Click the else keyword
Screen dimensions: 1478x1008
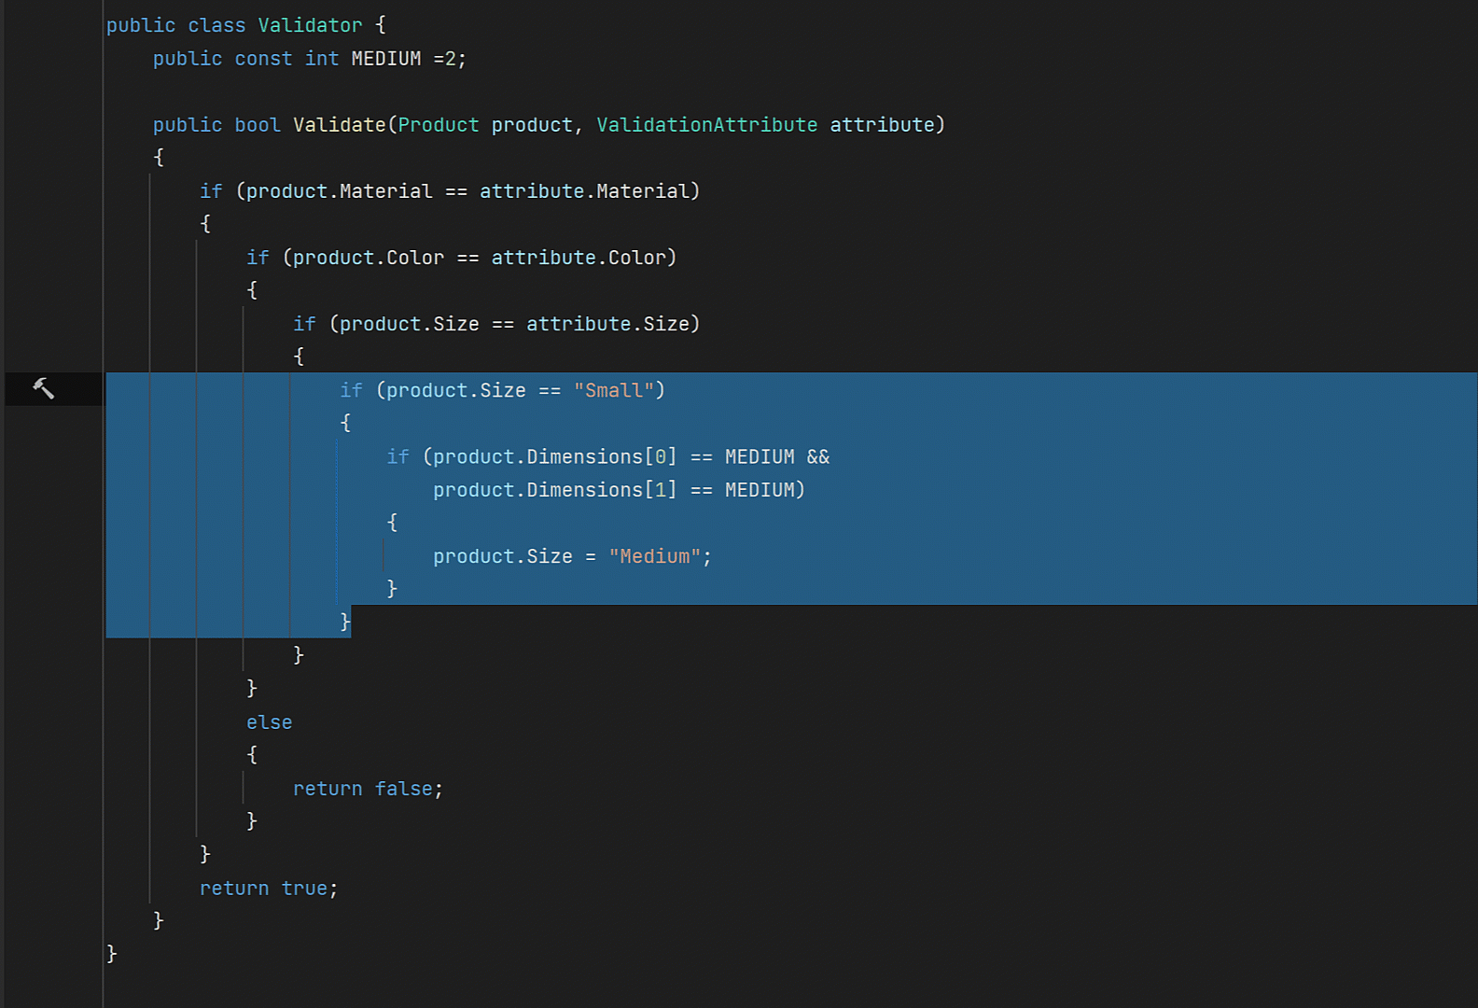(x=269, y=722)
